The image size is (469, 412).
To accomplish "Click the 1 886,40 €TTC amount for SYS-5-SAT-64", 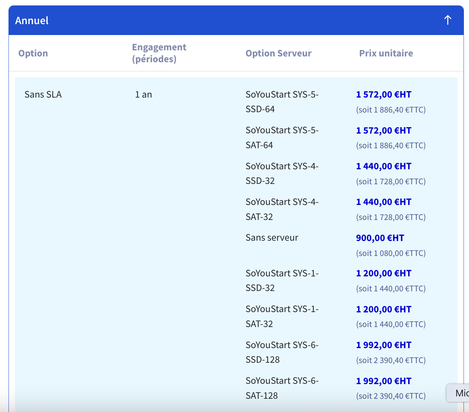I will [391, 145].
